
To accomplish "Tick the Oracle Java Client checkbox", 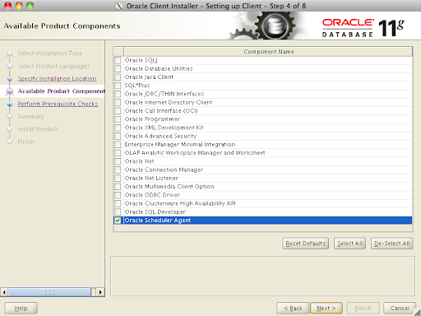I will pos(118,77).
